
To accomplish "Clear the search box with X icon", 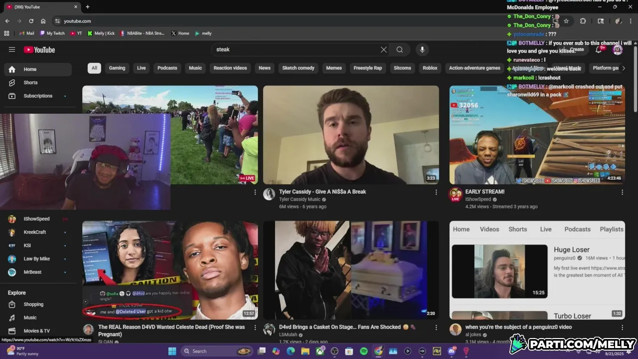I will point(383,49).
